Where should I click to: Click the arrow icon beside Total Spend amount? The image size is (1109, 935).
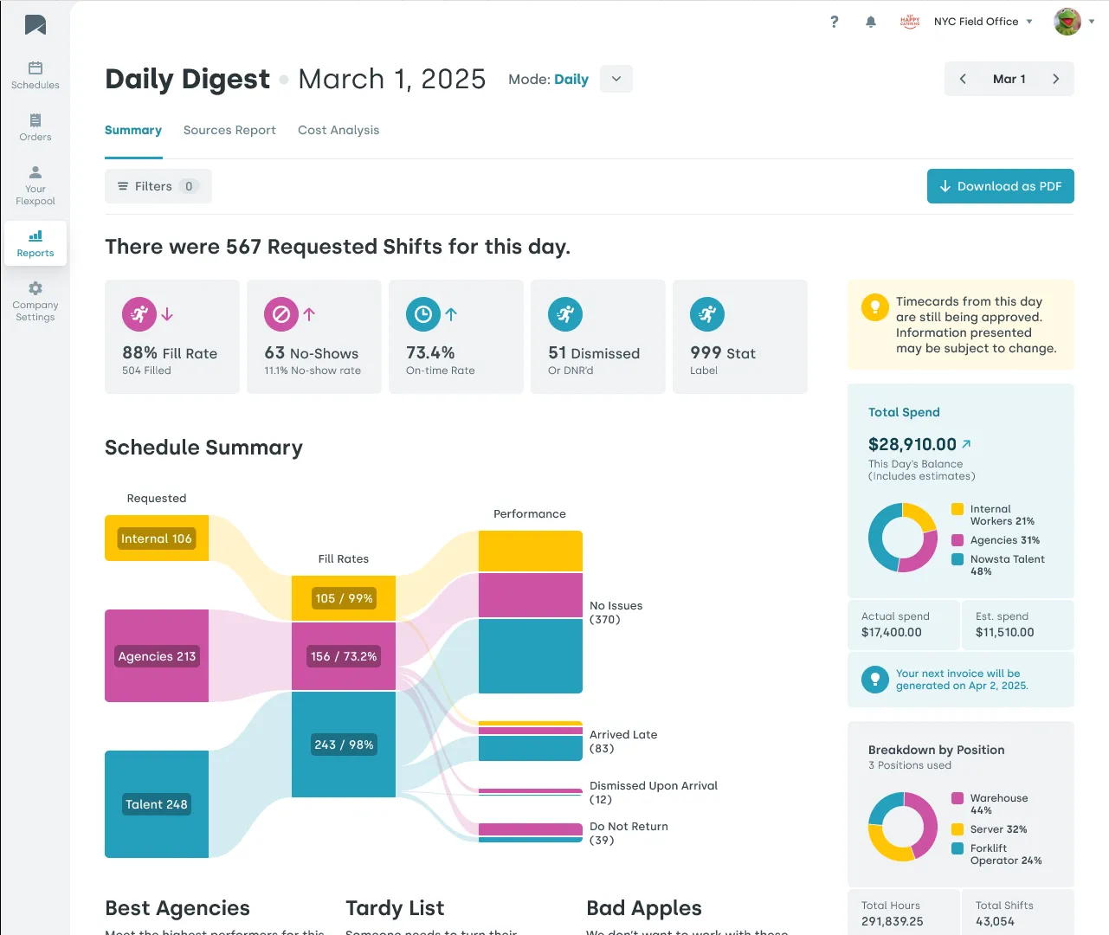966,444
